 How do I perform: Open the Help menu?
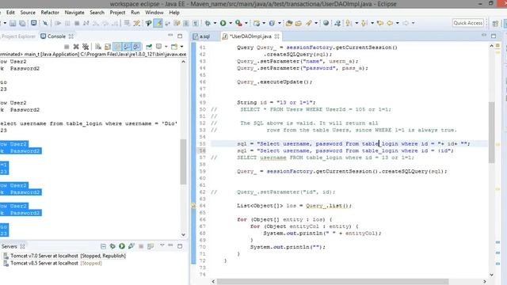174,13
